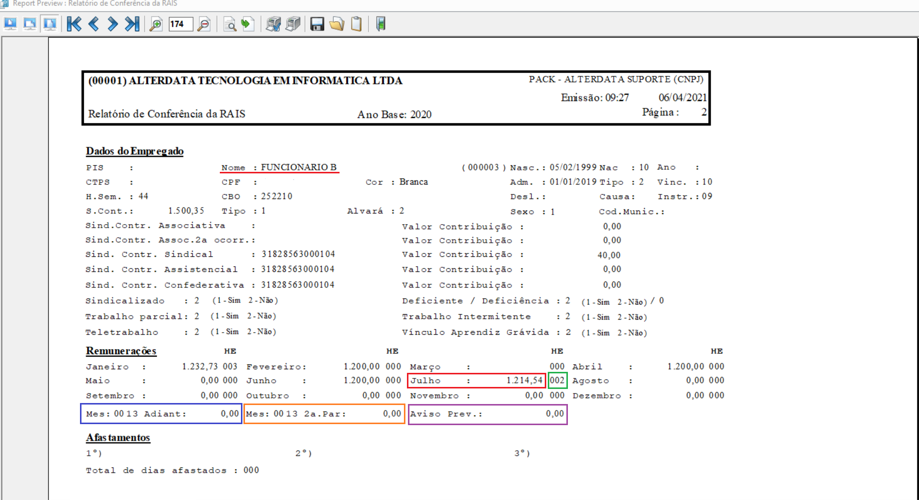
Task: Click the zoom percentage field showing 174
Action: click(x=180, y=24)
